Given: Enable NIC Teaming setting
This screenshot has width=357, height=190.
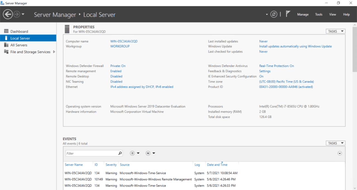Looking at the screenshot, I should (116, 81).
